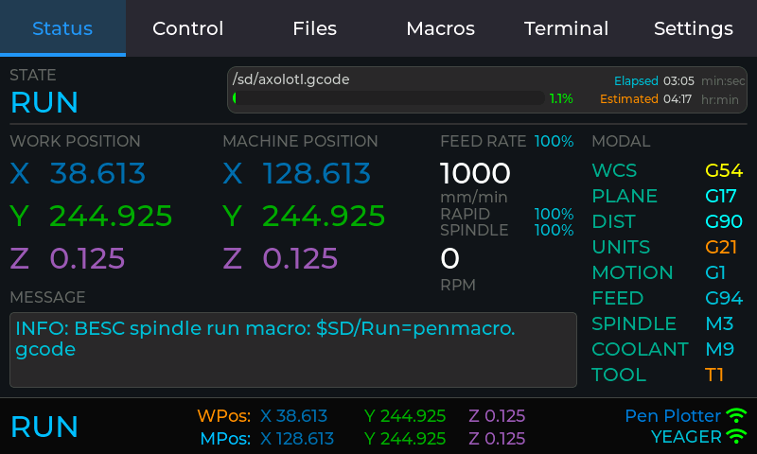Click the INFO message text box
Image resolution: width=757 pixels, height=454 pixels.
(x=292, y=350)
